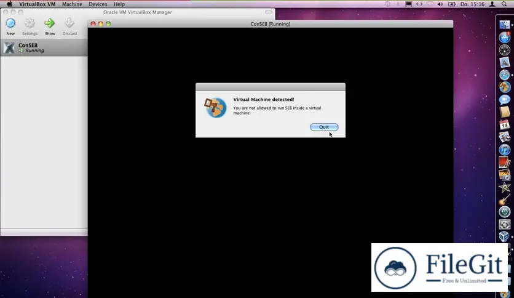Open Preview icon in the dock
514x298 pixels.
coord(505,137)
